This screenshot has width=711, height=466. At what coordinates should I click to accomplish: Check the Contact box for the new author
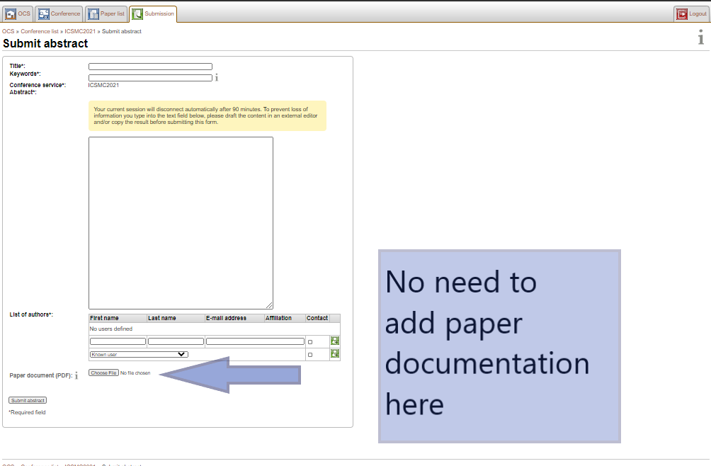coord(310,342)
